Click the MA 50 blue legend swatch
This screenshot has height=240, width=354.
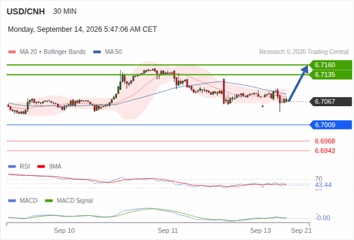coord(97,52)
